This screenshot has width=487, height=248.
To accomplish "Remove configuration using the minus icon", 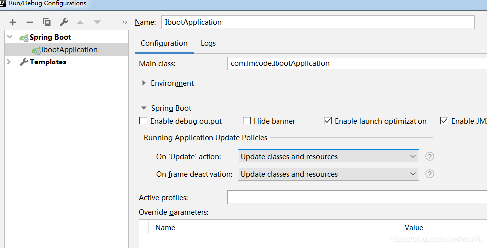I will [30, 22].
